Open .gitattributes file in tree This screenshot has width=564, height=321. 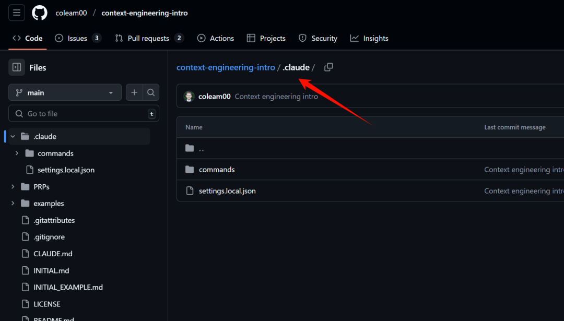coord(54,220)
